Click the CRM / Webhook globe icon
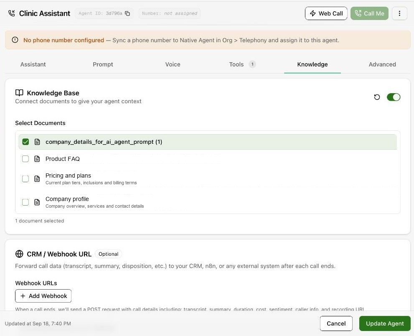The width and height of the screenshot is (414, 336). tap(19, 254)
